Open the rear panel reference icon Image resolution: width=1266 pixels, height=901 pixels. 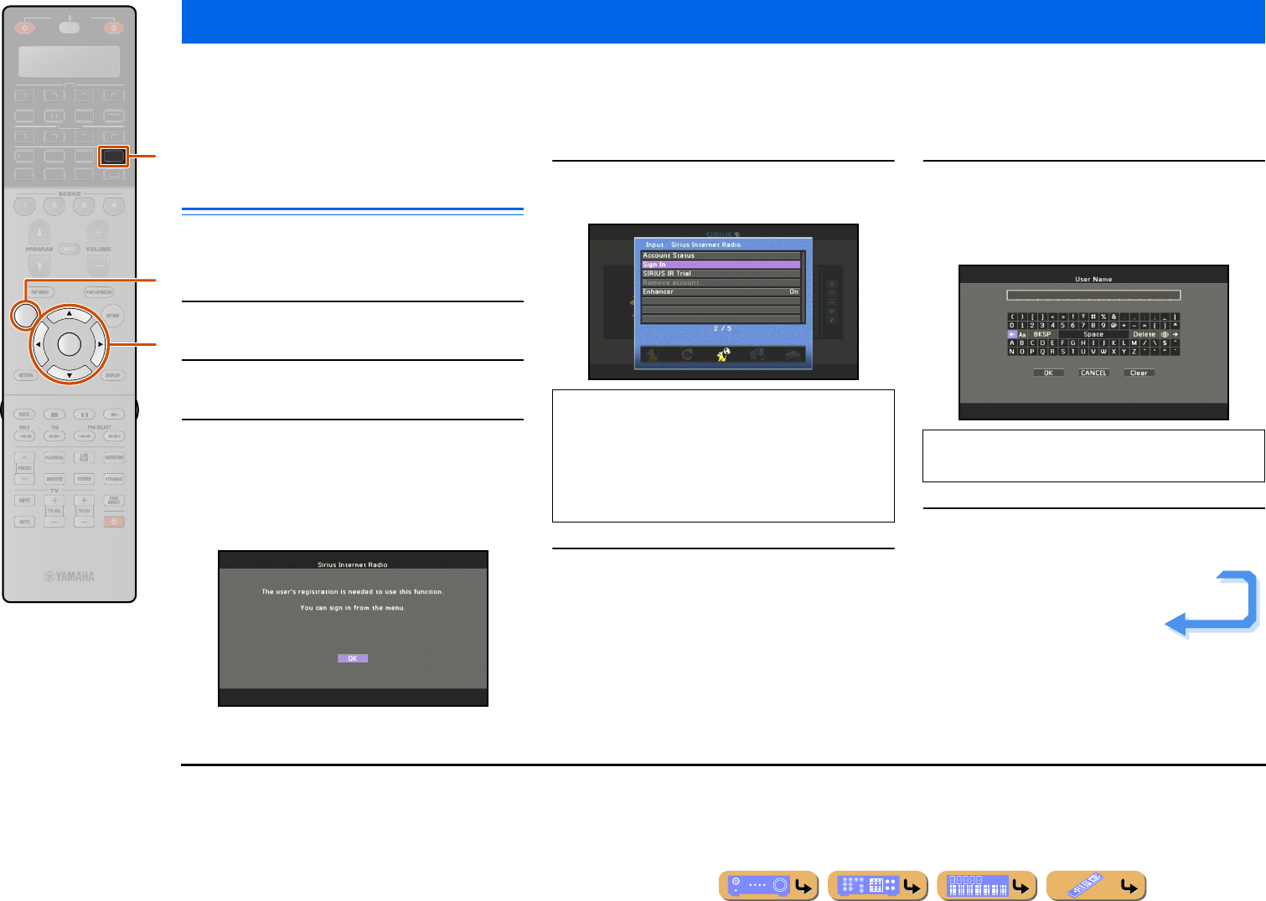coord(877,885)
